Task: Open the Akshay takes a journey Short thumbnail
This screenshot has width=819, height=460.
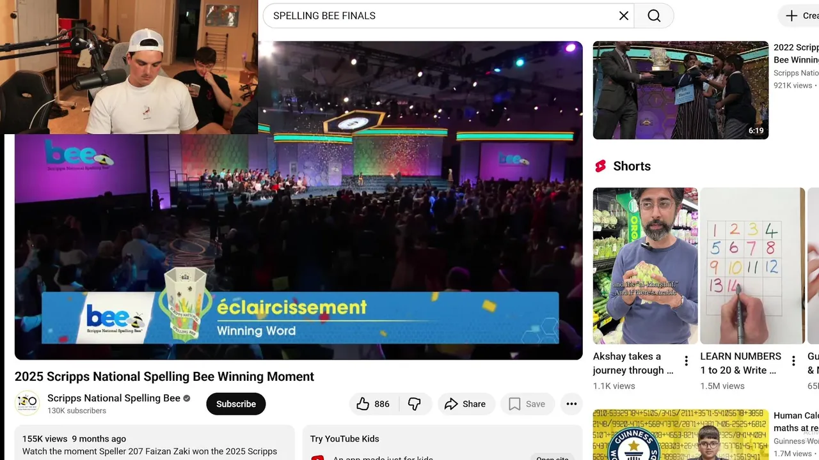Action: tap(645, 266)
